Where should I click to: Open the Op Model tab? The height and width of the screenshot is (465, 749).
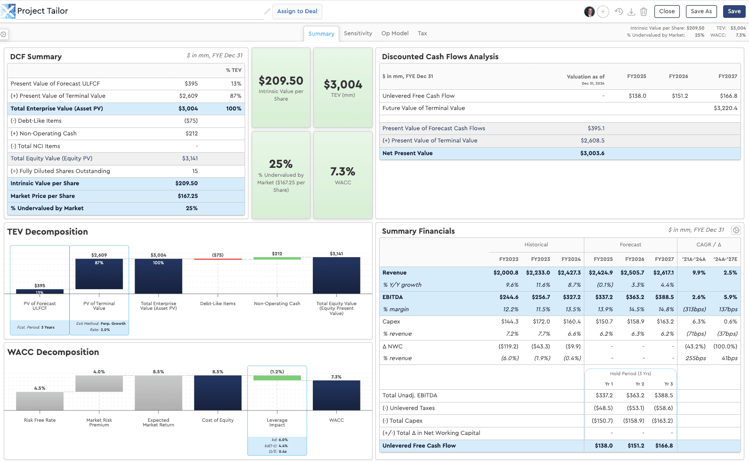click(x=395, y=33)
